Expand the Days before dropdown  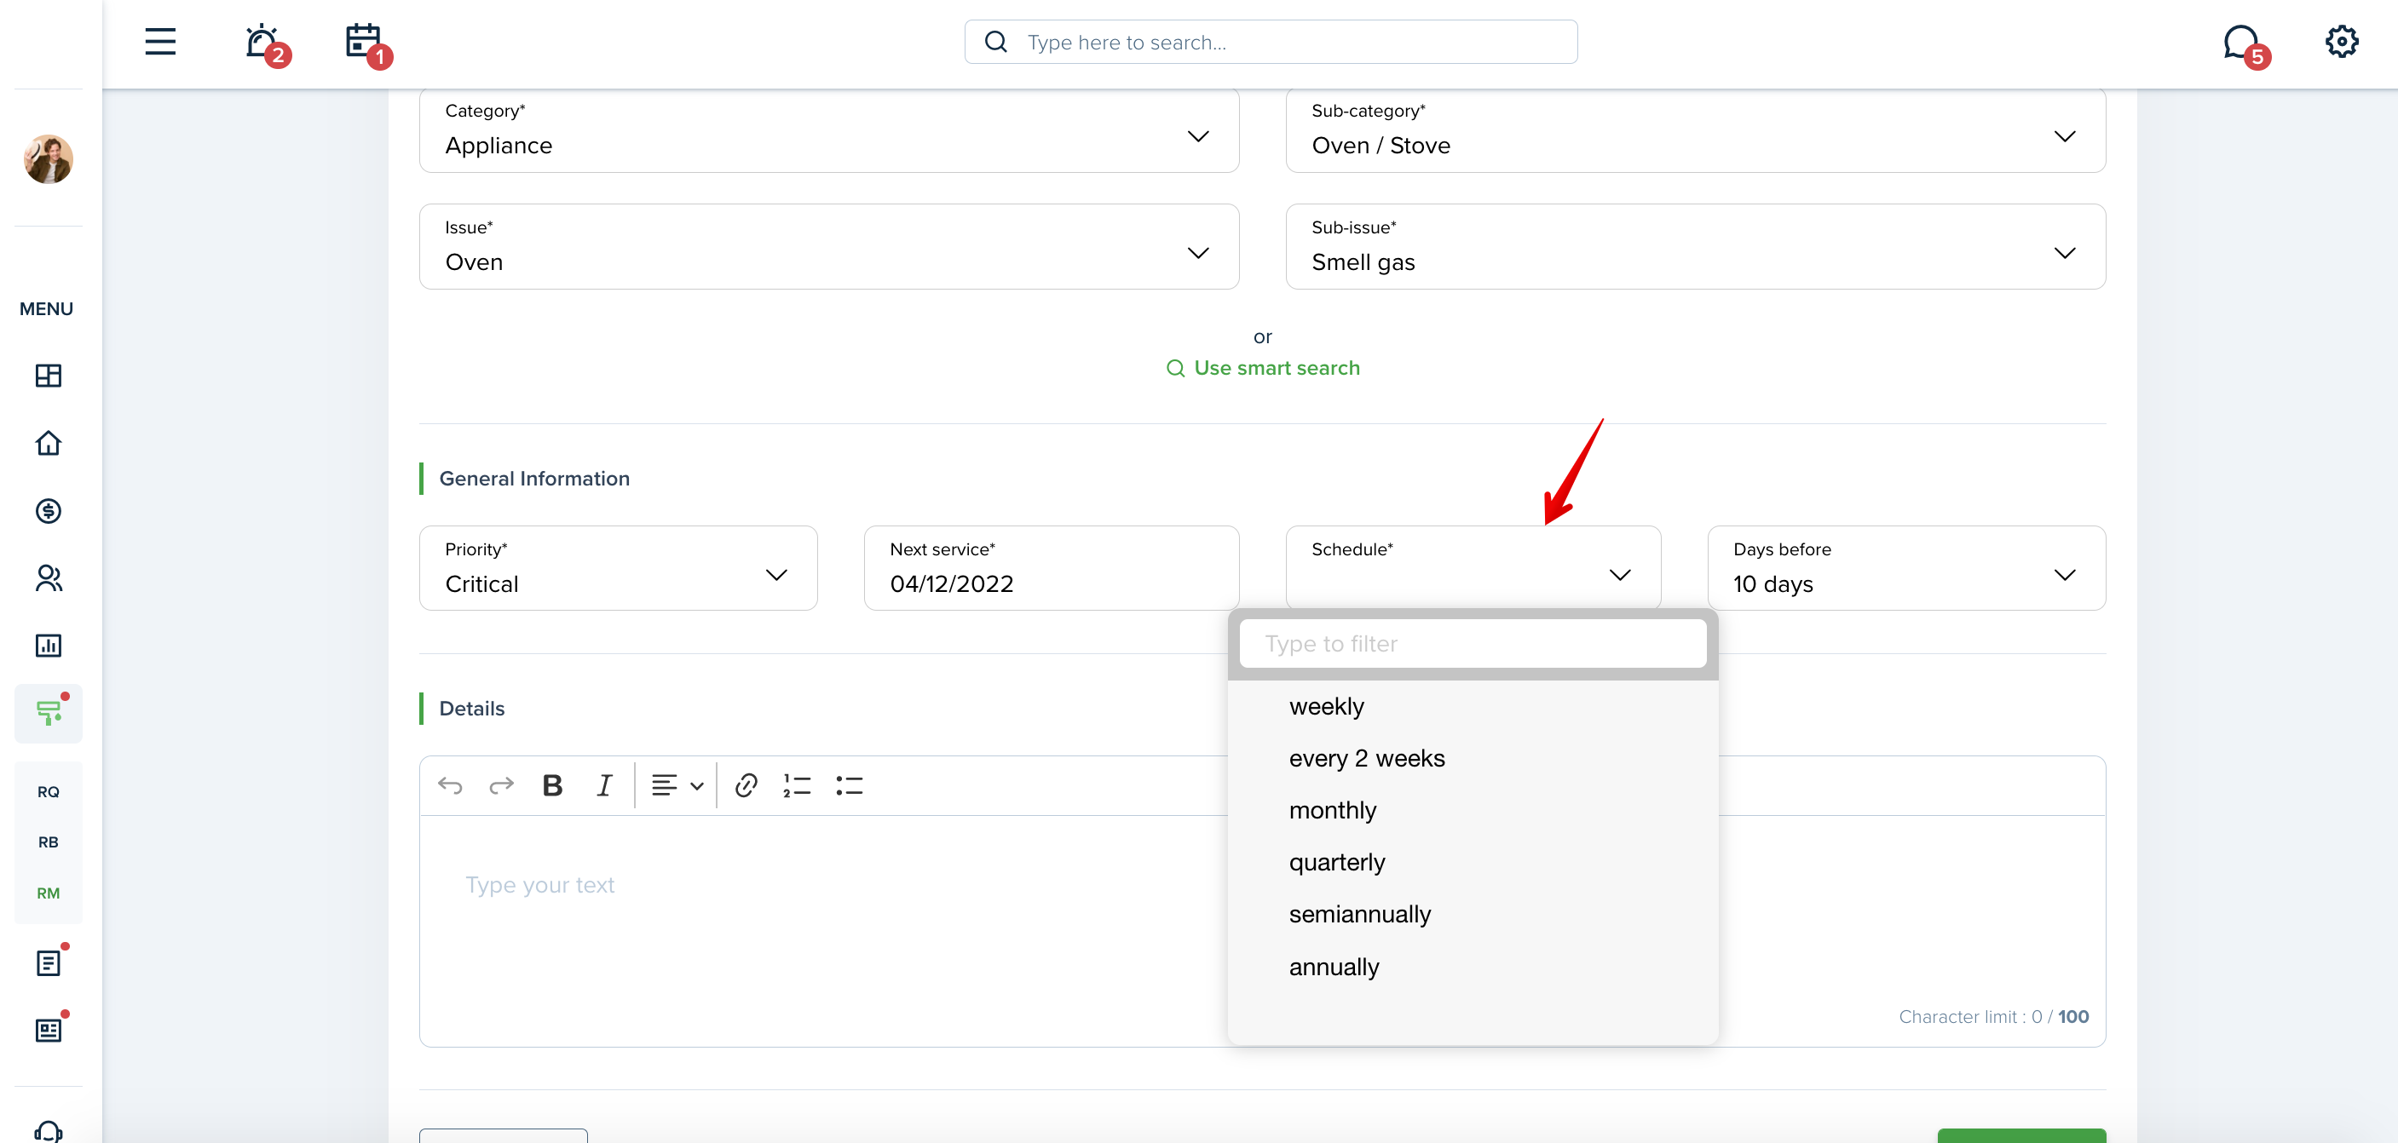[x=1906, y=568]
